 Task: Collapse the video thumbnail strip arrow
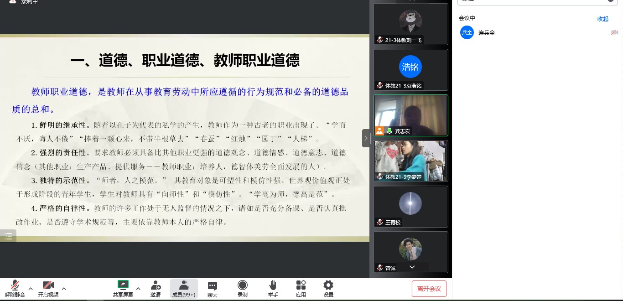(x=366, y=138)
